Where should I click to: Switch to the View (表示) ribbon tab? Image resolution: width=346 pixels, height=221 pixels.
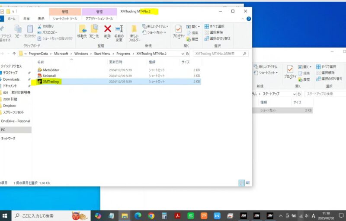41,19
